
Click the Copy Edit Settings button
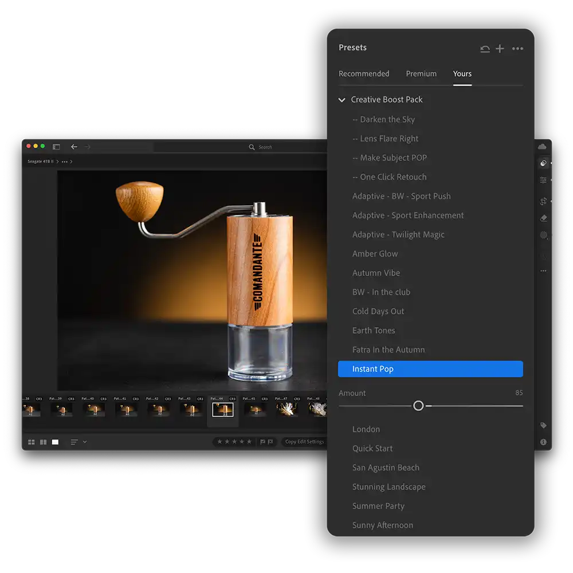click(x=304, y=442)
